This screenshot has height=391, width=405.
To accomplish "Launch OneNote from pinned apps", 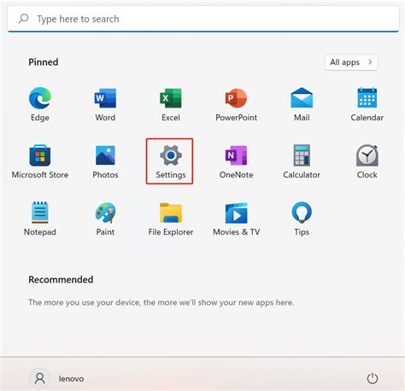I will point(236,161).
